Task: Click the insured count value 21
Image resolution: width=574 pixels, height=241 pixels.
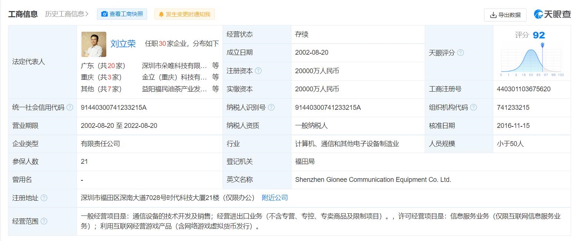Action: tap(84, 162)
